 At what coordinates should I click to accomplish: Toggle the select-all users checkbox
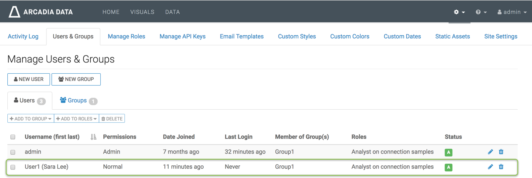click(x=13, y=137)
